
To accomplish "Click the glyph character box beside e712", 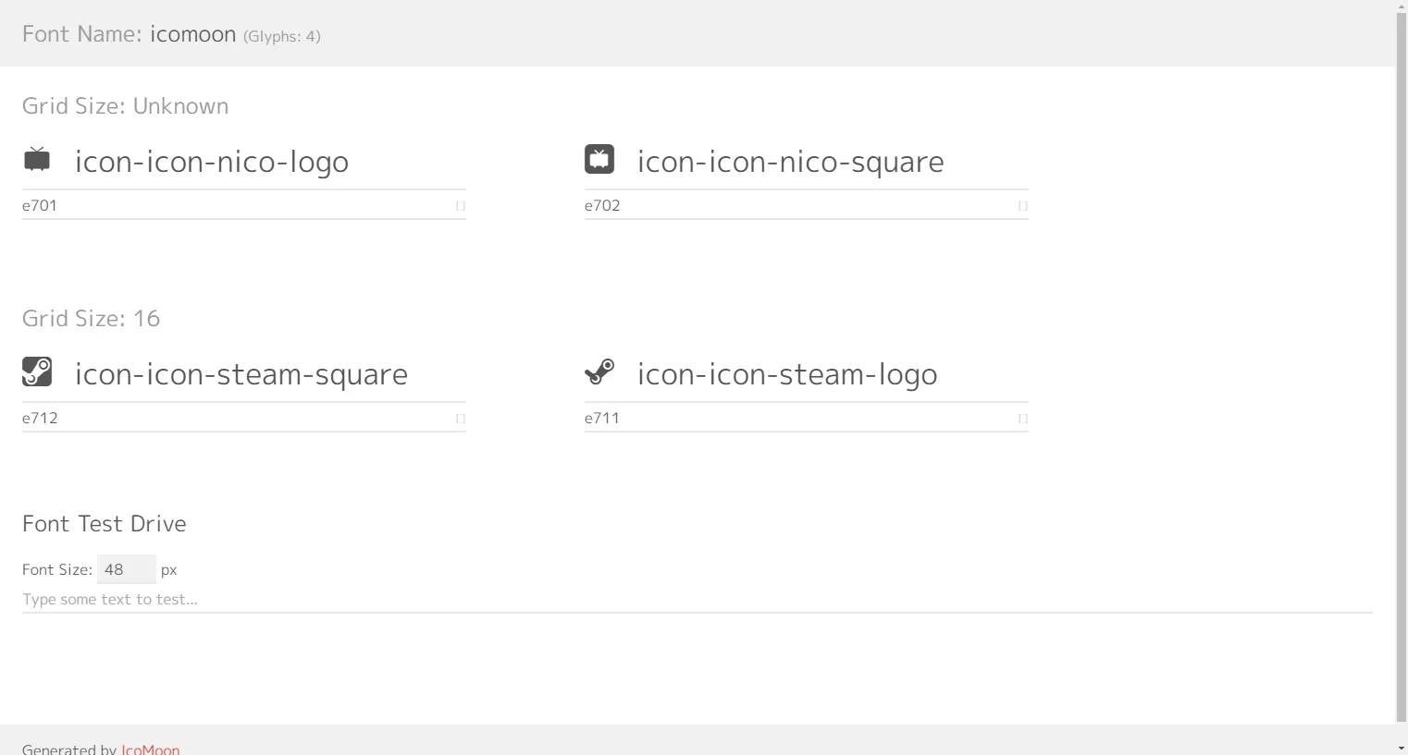I will click(x=461, y=419).
